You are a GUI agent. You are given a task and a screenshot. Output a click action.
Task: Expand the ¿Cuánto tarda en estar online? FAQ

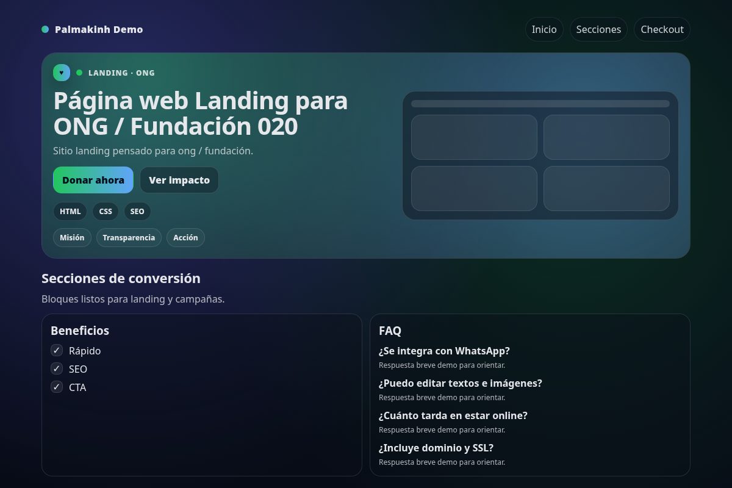pyautogui.click(x=453, y=415)
